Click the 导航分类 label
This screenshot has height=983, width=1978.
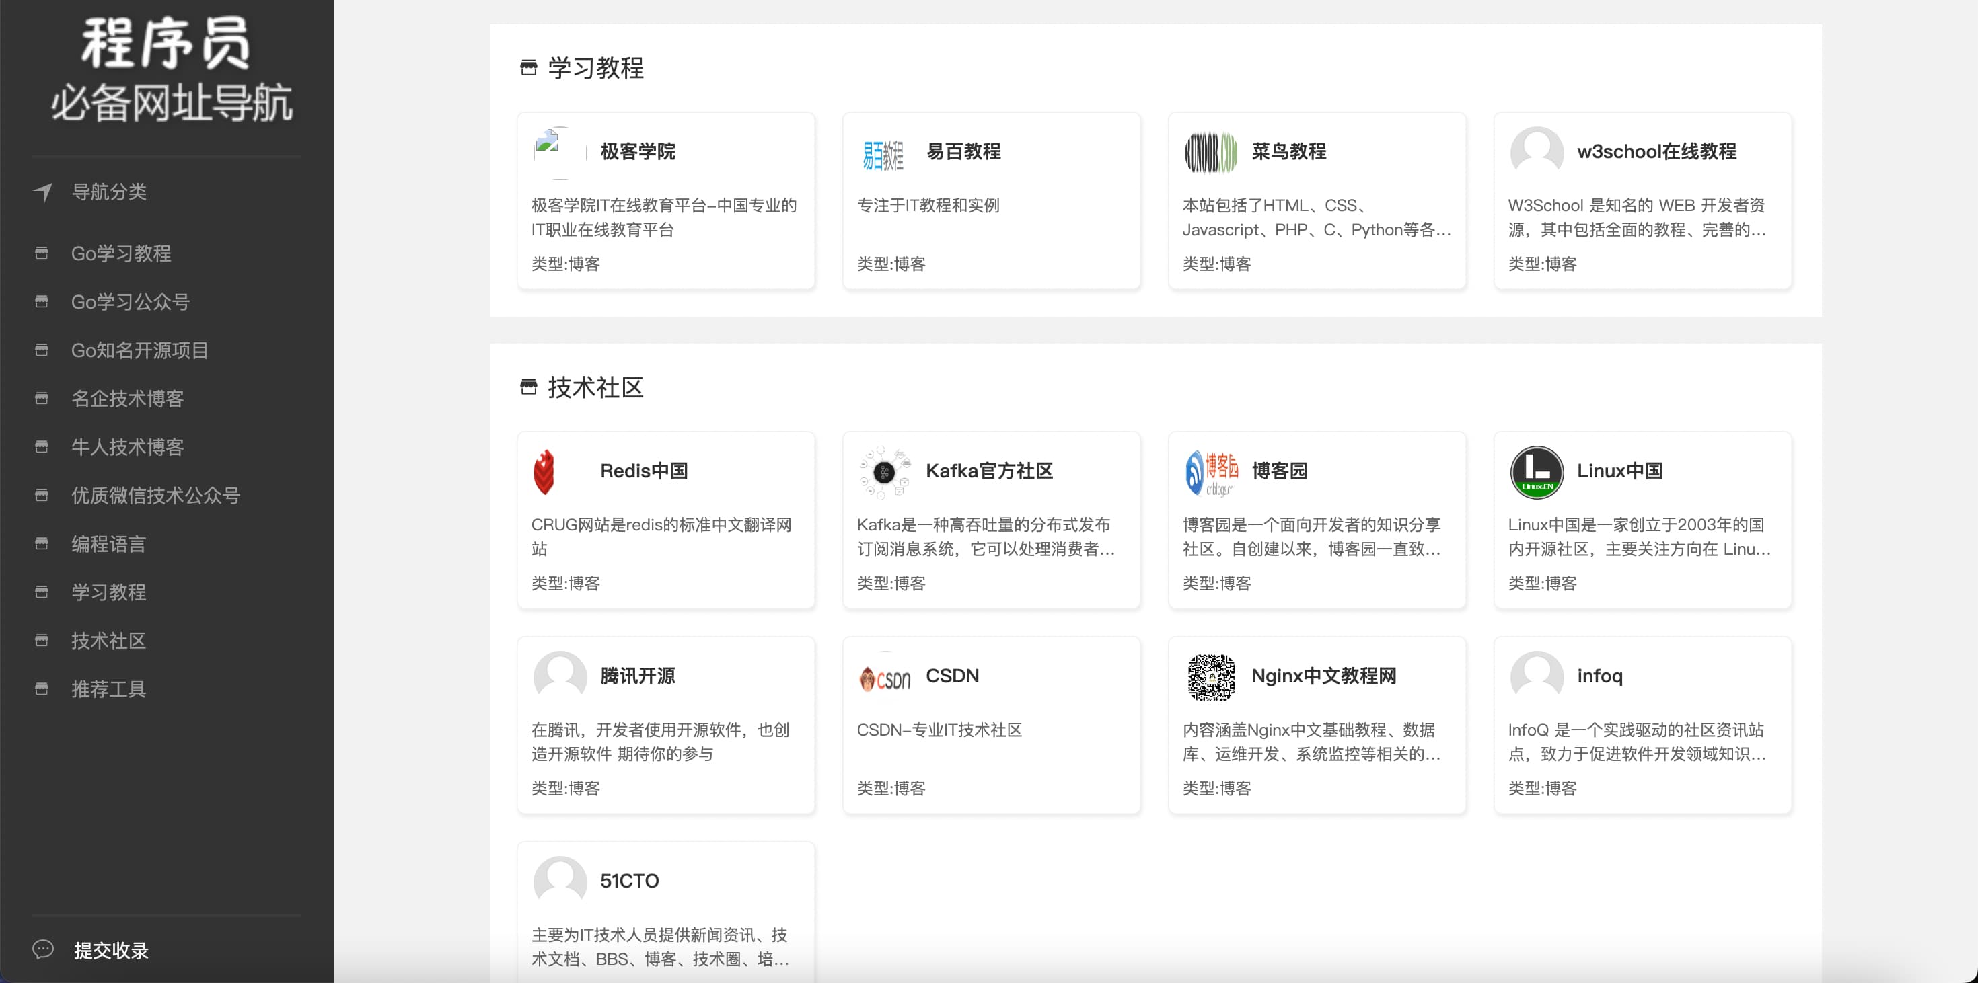tap(109, 191)
